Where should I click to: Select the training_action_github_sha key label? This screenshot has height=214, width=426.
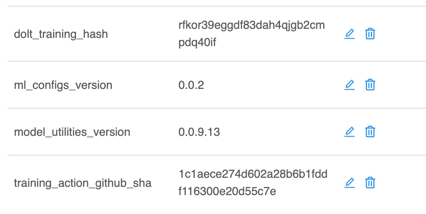point(83,183)
